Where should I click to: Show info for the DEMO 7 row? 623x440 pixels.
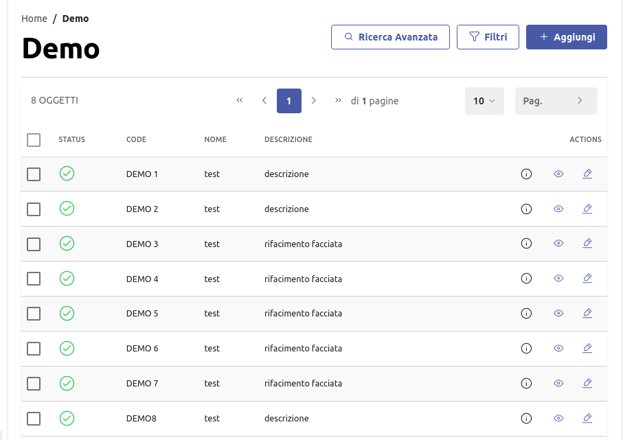point(527,383)
